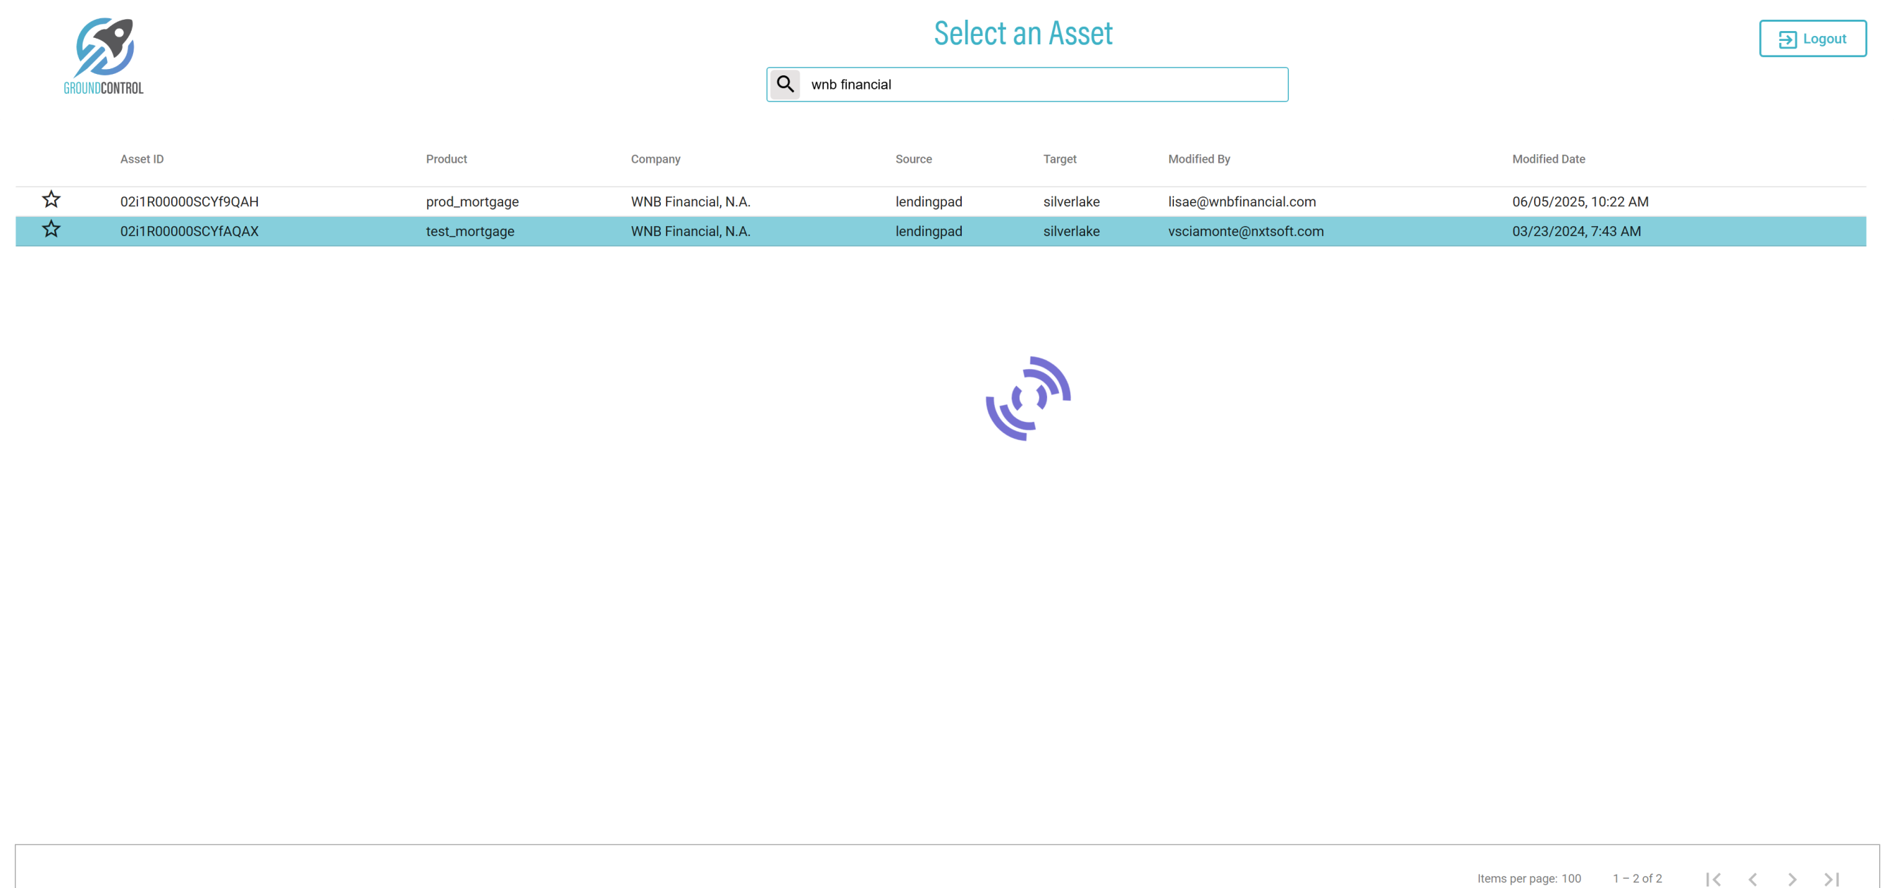Favorite the prod_mortgage asset with star
The height and width of the screenshot is (888, 1894).
coord(51,199)
